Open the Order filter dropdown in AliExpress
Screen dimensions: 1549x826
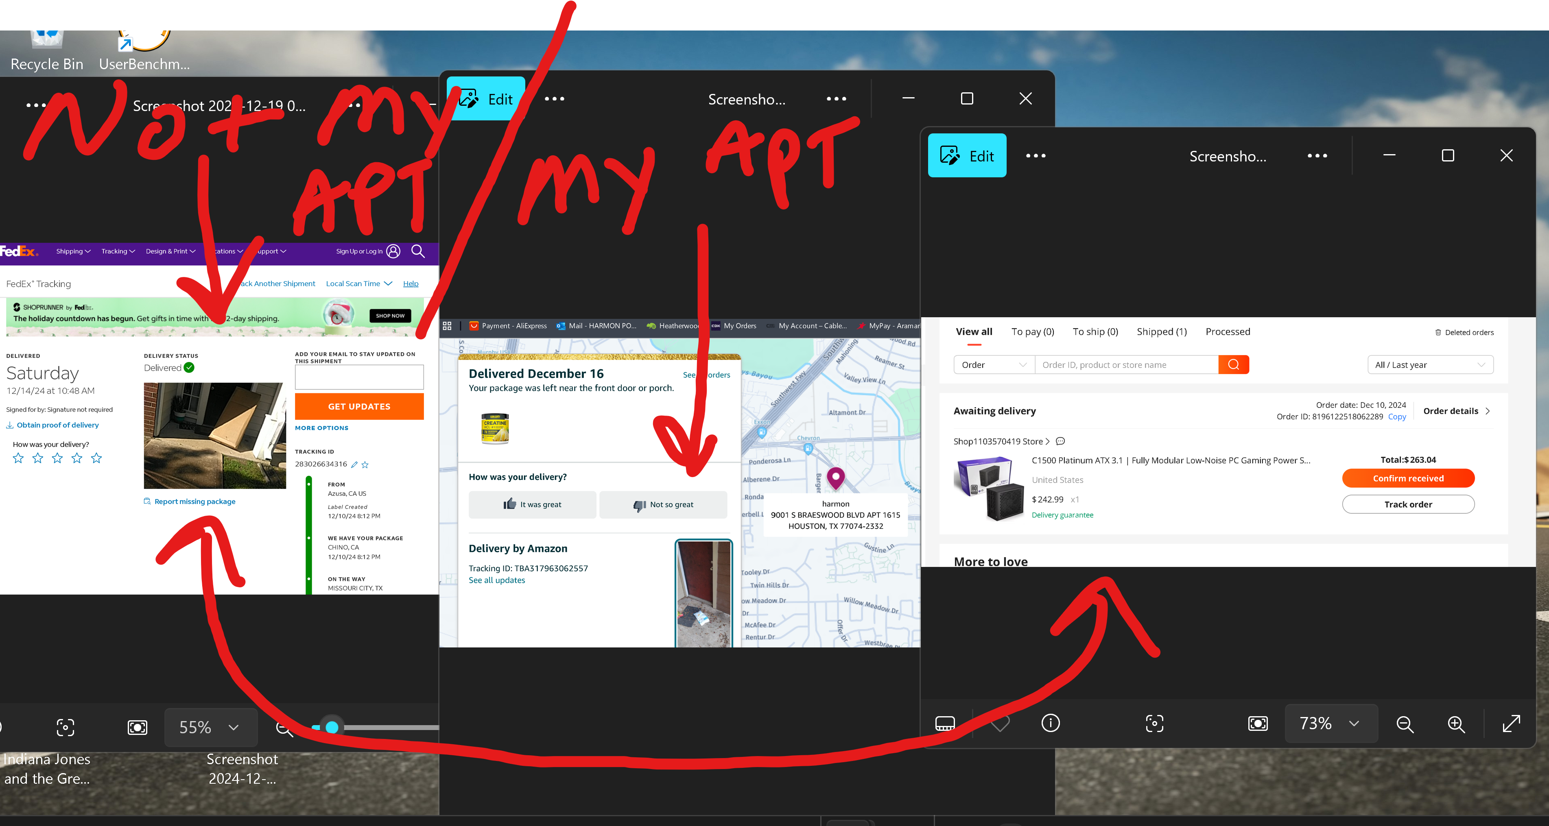tap(994, 365)
